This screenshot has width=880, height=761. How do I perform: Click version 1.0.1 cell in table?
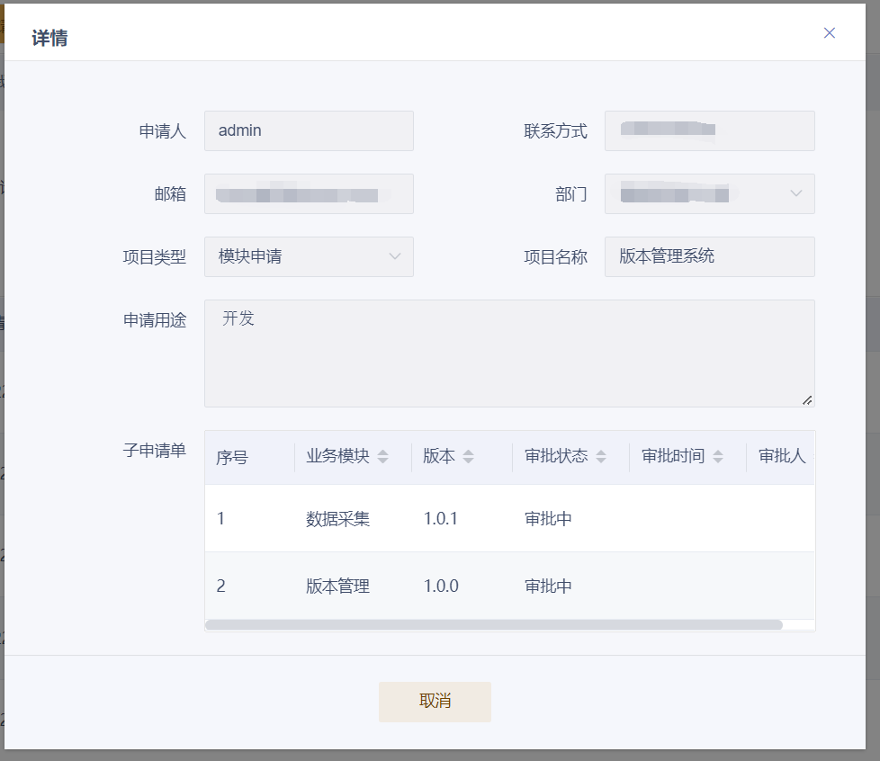(x=441, y=519)
